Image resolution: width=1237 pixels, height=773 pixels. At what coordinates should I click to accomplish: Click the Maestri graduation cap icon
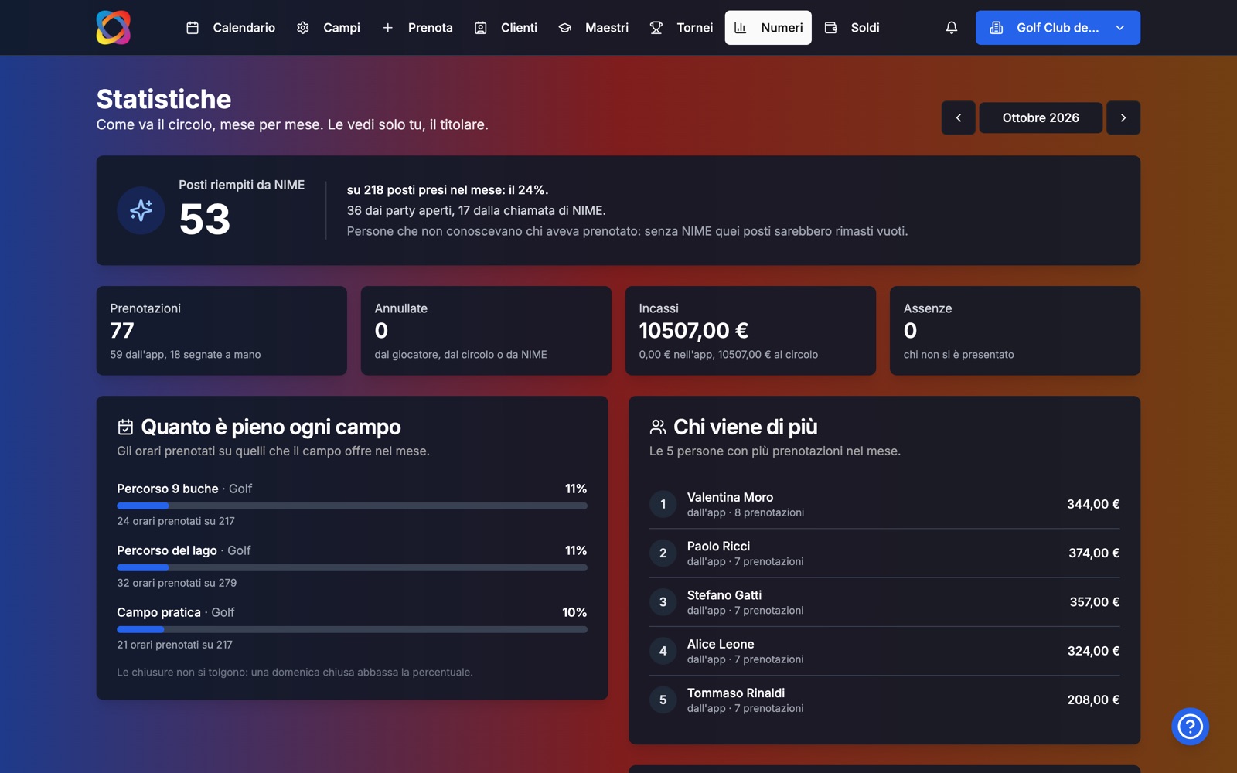tap(565, 28)
